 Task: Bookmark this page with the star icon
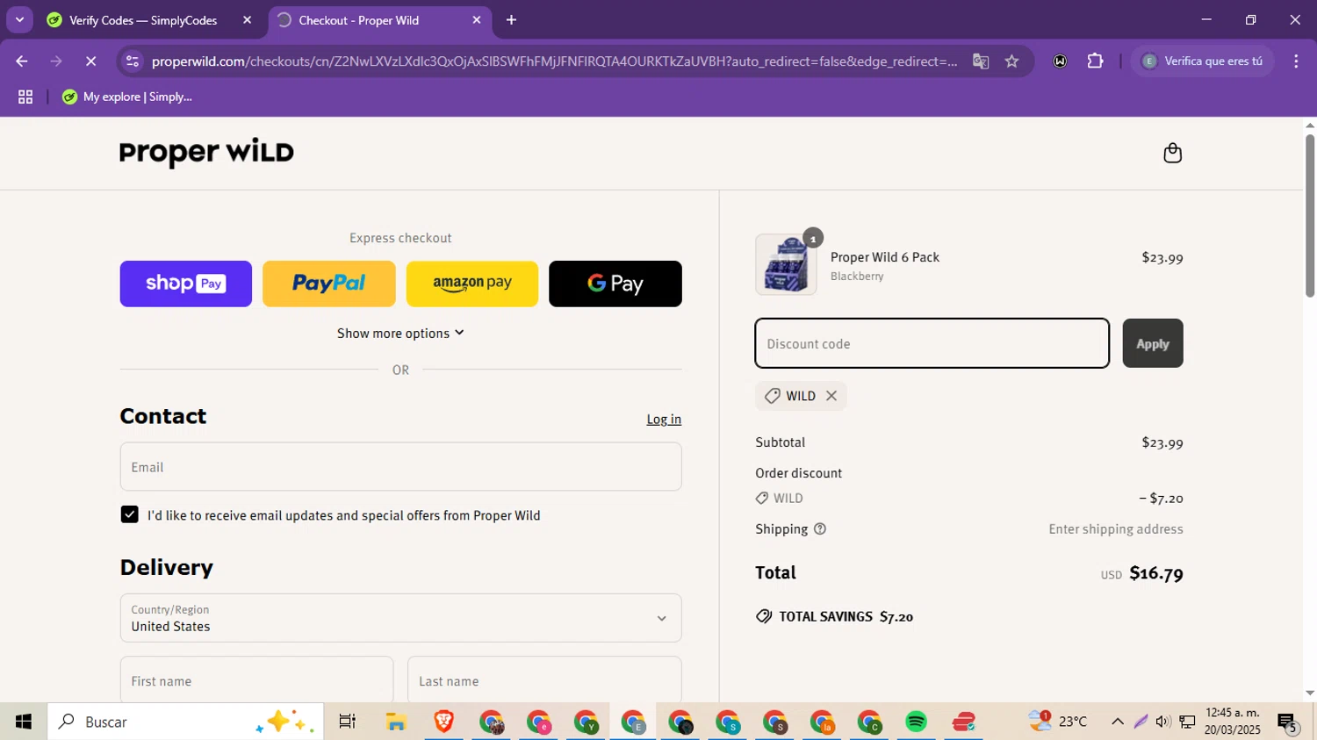pyautogui.click(x=1011, y=61)
